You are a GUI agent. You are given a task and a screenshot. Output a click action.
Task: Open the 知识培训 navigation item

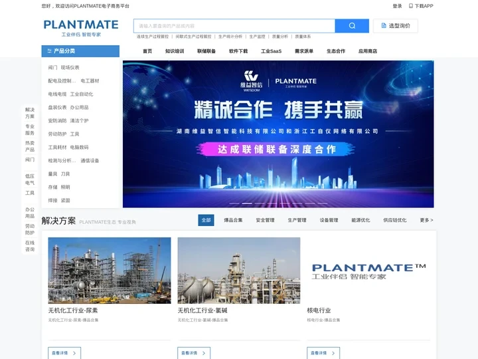tap(175, 51)
